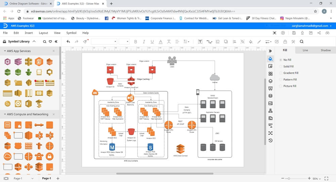Switch to the Shadow tab
The image size is (336, 182).
pos(326,50)
